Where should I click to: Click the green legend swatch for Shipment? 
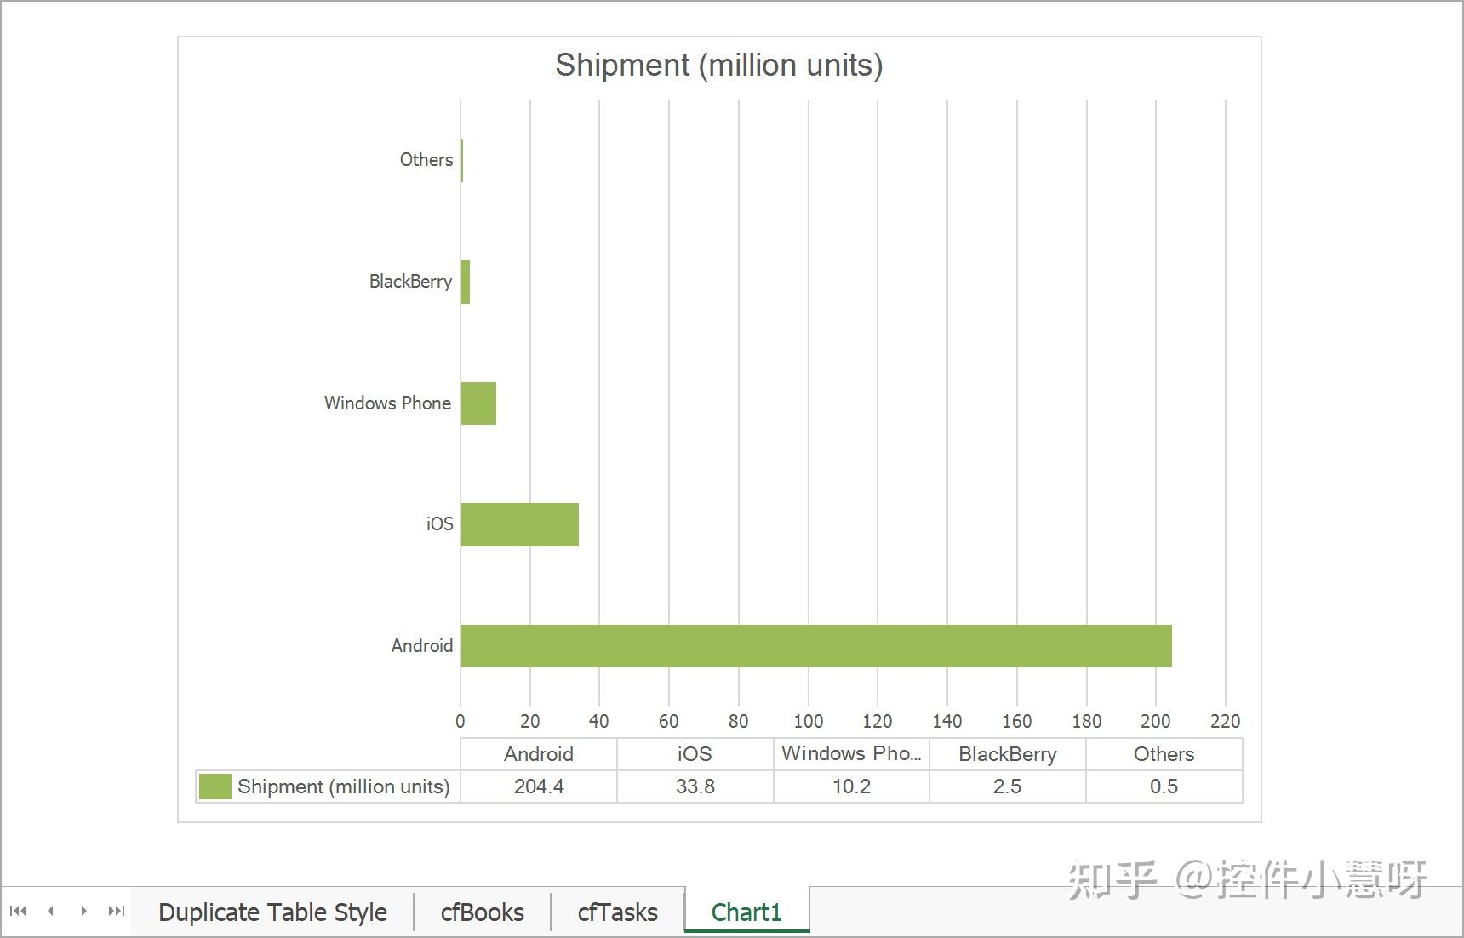[x=214, y=786]
